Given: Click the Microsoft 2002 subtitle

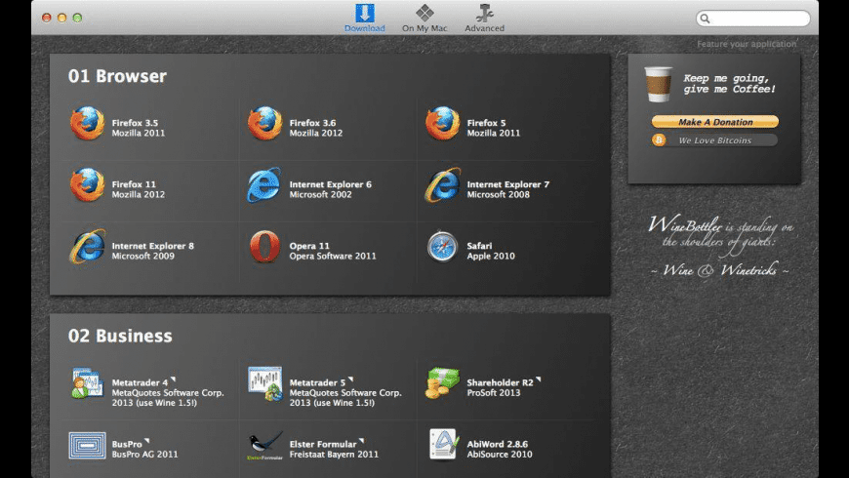Looking at the screenshot, I should coord(320,194).
